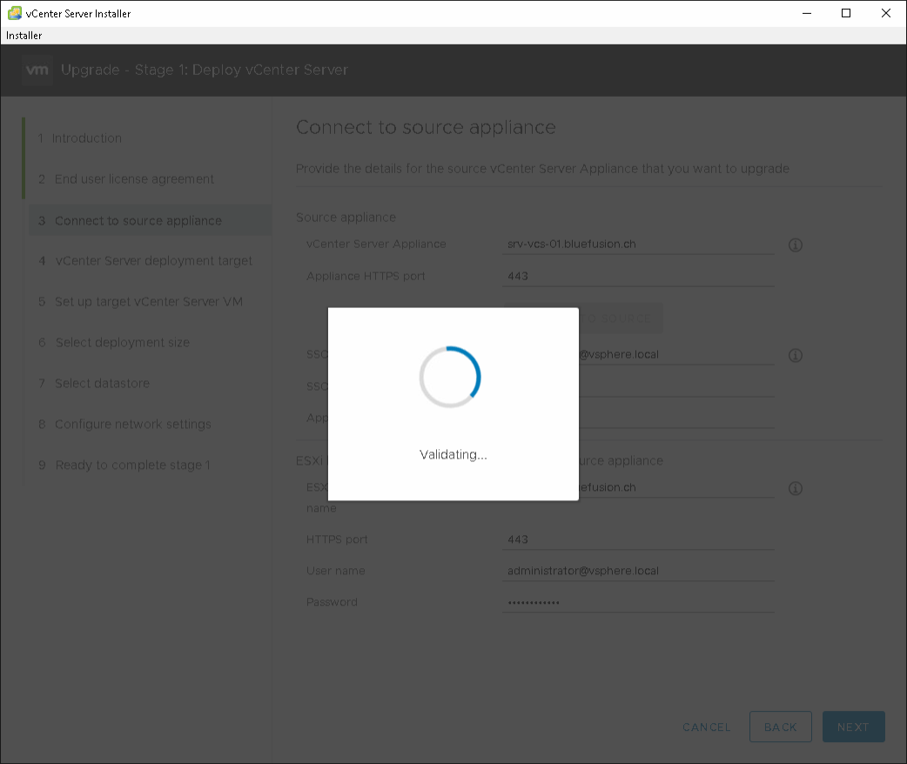The image size is (907, 764).
Task: Click the vCenter Server Appliance FQDN field
Action: pos(638,245)
